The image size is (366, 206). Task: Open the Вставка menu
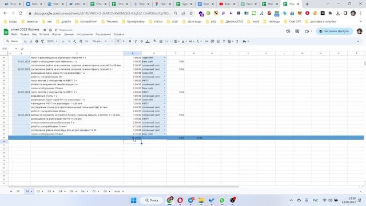coord(45,34)
